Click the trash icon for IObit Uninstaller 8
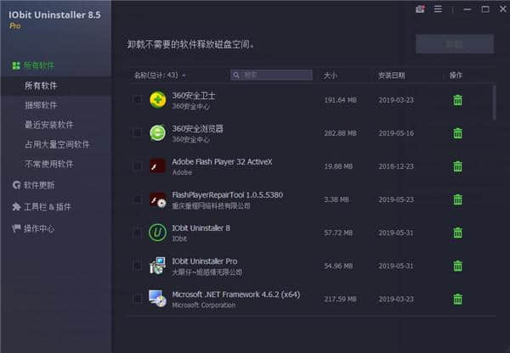The image size is (510, 353). click(x=457, y=233)
